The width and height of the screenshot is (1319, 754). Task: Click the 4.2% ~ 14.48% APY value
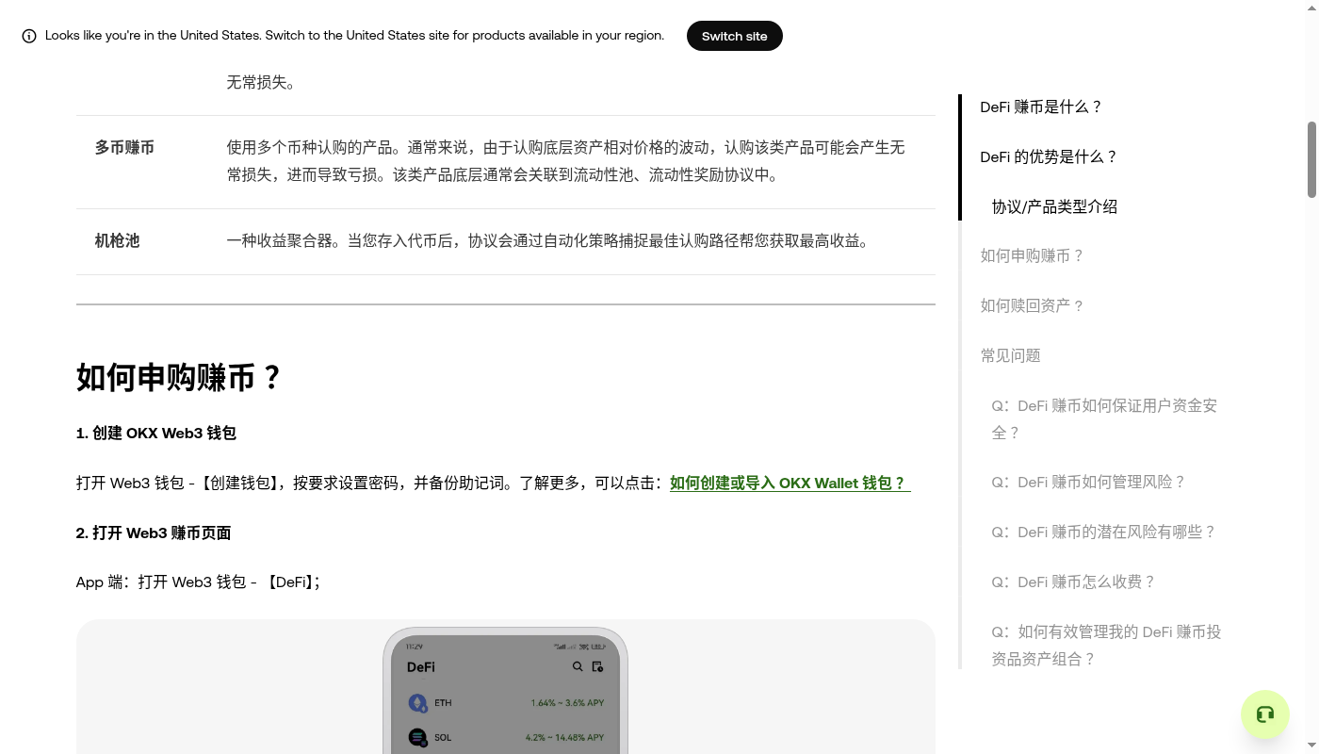(x=564, y=737)
